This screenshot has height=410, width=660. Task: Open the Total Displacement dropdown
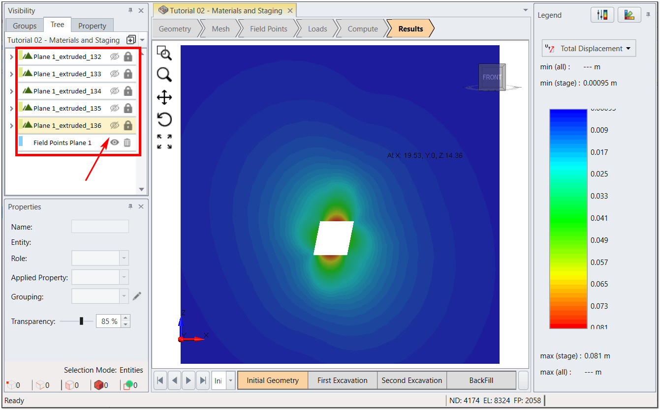pos(589,49)
